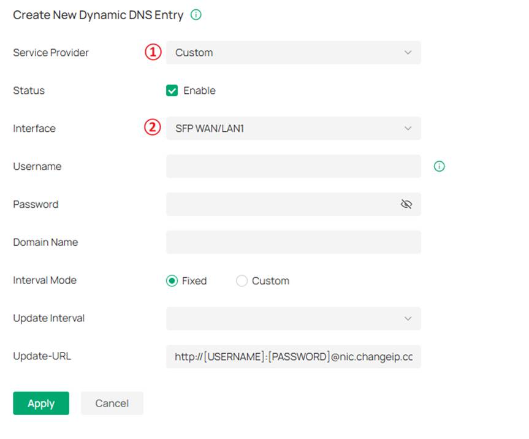Click the Cancel button
Image resolution: width=529 pixels, height=439 pixels.
coord(112,403)
